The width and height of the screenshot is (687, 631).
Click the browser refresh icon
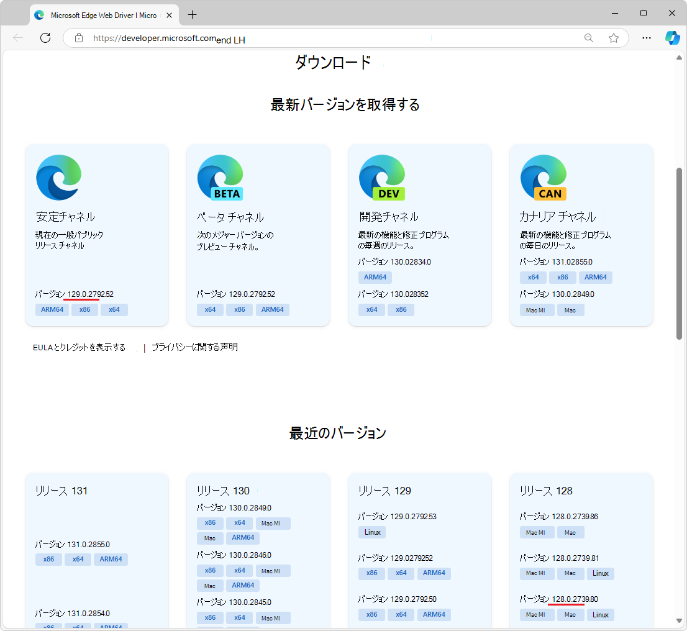(x=45, y=38)
